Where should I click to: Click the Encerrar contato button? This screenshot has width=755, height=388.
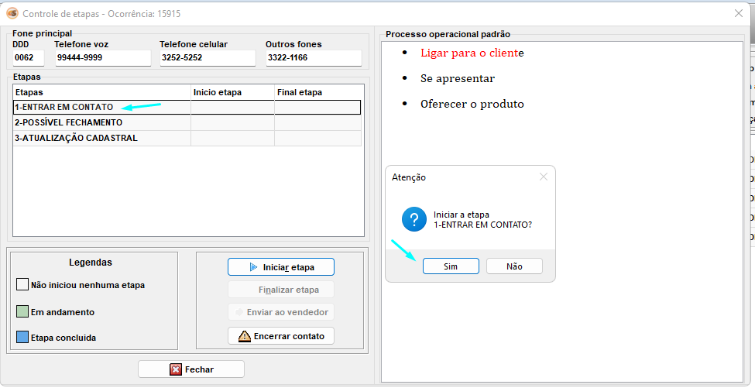coord(281,336)
